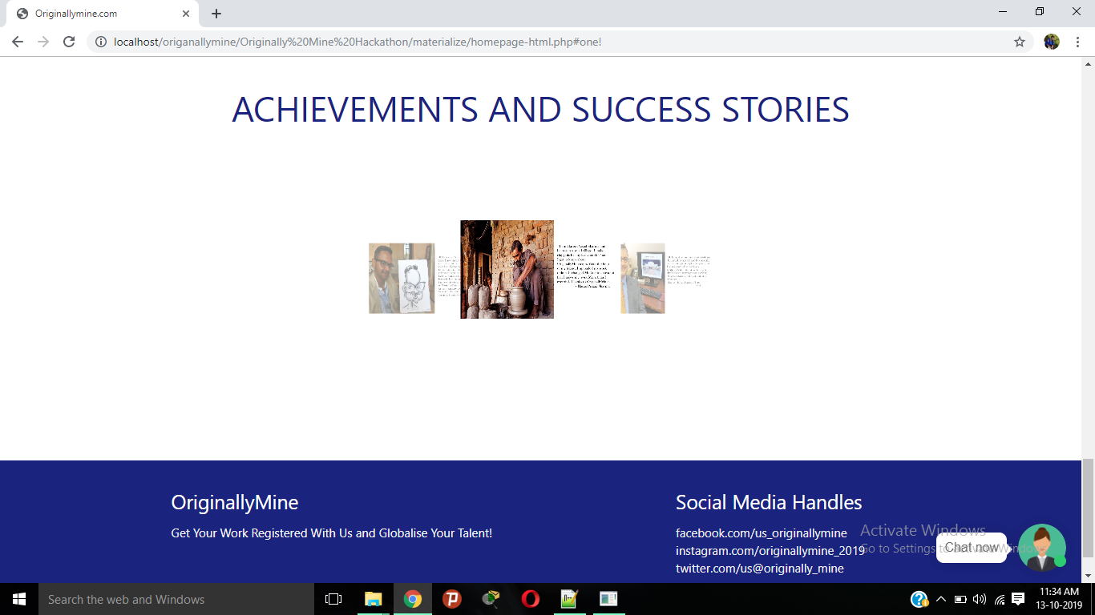Open the computer user carousel image
This screenshot has width=1095, height=615.
643,278
